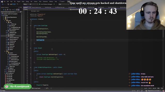Open the Auto dropdown in toolbar
The height and width of the screenshot is (92, 165).
click(64, 4)
